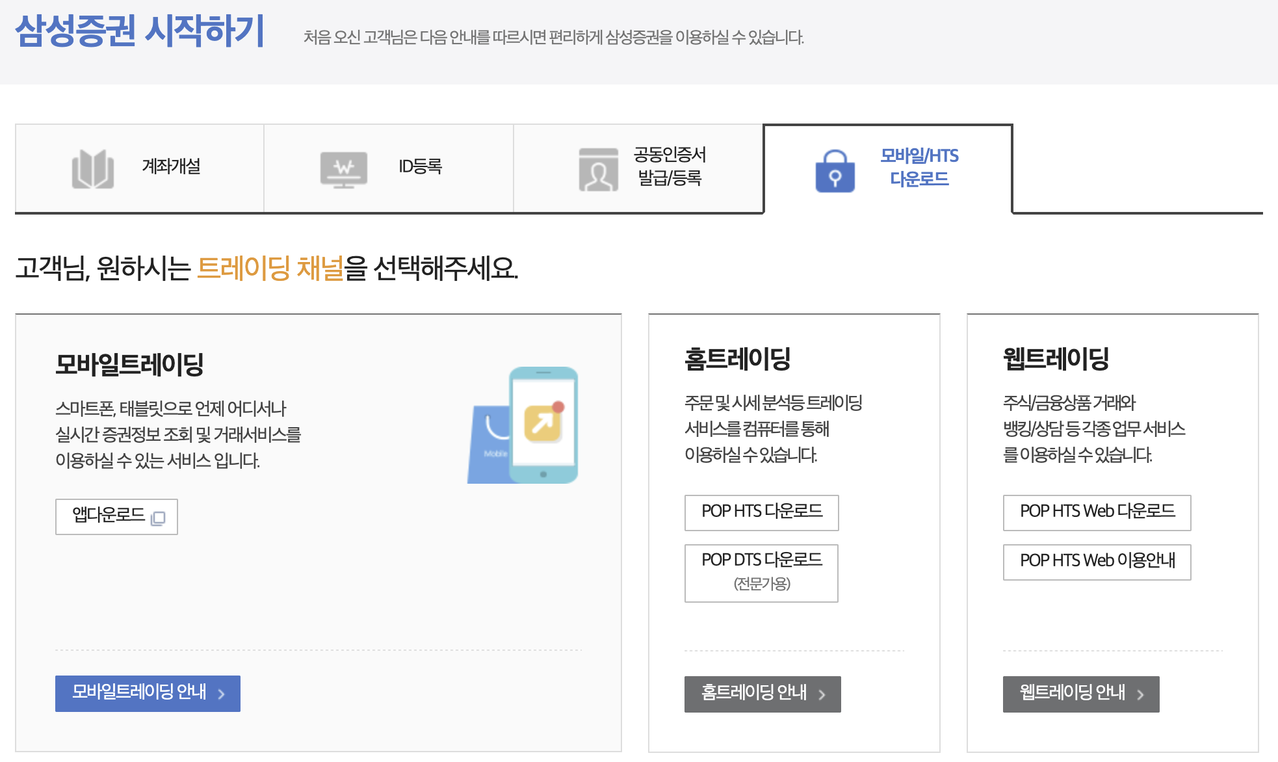Click the monitor icon for ID등록
Image resolution: width=1278 pixels, height=762 pixels.
[x=343, y=169]
